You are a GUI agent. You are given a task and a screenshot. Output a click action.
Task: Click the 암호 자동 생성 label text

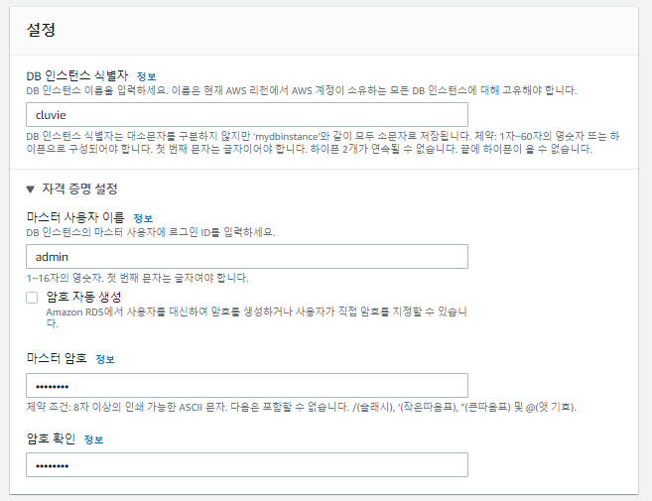(x=83, y=297)
